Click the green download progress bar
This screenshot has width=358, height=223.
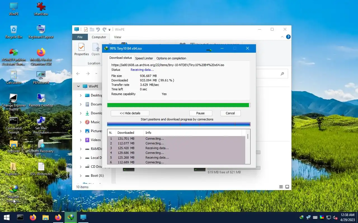click(x=179, y=105)
